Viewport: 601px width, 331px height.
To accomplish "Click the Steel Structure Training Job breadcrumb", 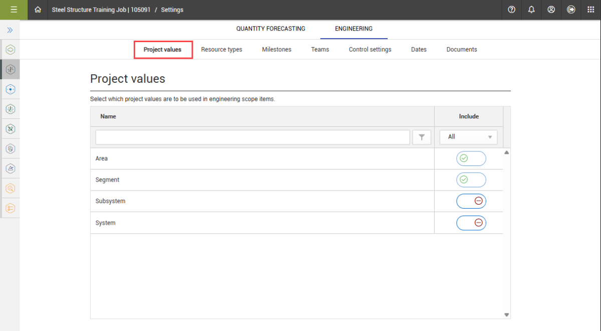I will pyautogui.click(x=101, y=10).
